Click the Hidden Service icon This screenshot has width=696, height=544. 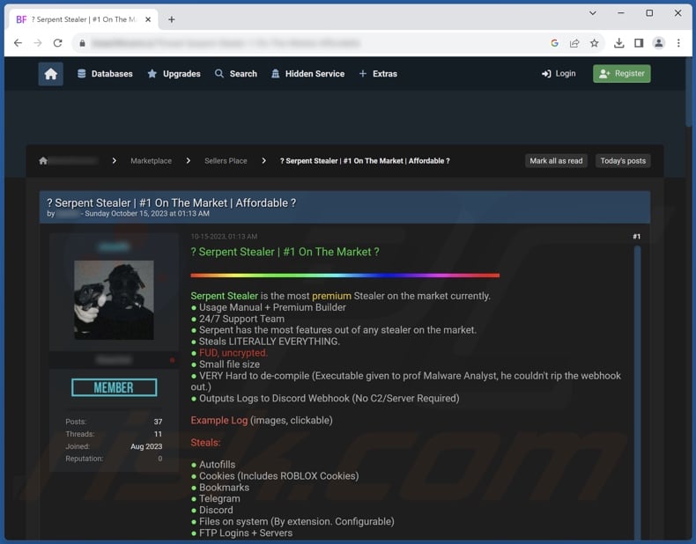click(x=275, y=74)
